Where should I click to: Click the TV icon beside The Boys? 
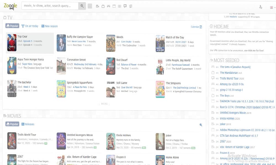(213, 95)
